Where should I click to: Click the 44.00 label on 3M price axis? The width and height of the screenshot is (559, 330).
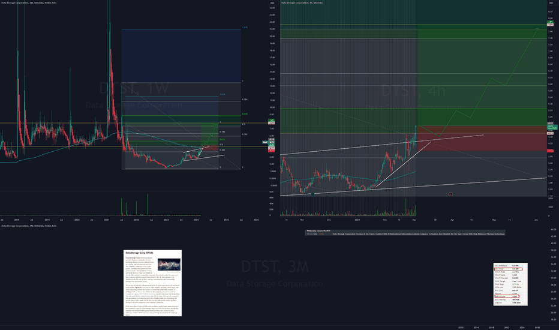553,229
